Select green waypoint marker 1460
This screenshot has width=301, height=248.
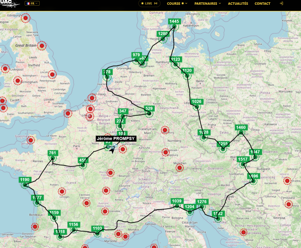241,128
